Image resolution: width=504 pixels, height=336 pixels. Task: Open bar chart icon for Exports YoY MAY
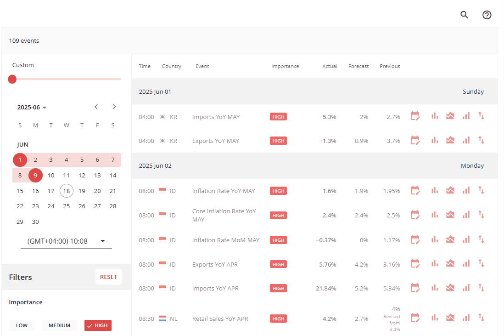pos(435,140)
